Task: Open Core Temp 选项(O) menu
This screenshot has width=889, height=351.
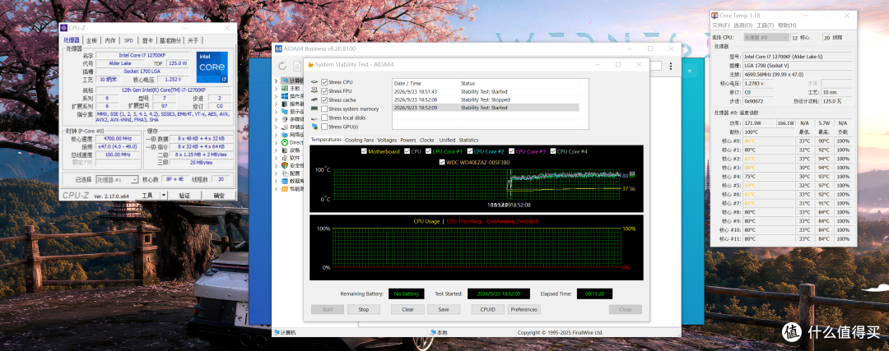Action: pyautogui.click(x=742, y=25)
